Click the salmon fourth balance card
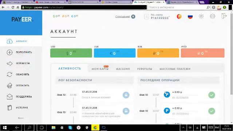This screenshot has width=233, height=131. click(202, 53)
